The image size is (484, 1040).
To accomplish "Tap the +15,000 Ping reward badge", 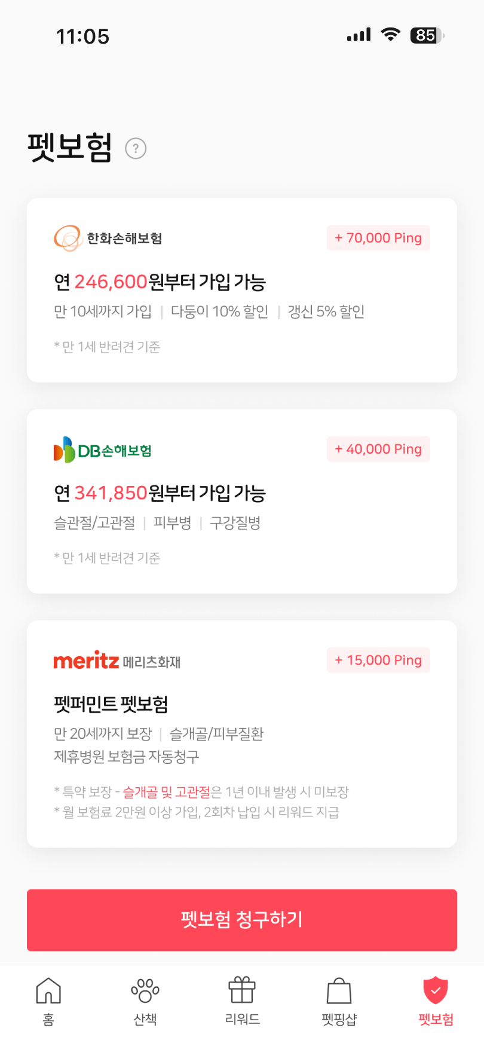I will point(378,660).
